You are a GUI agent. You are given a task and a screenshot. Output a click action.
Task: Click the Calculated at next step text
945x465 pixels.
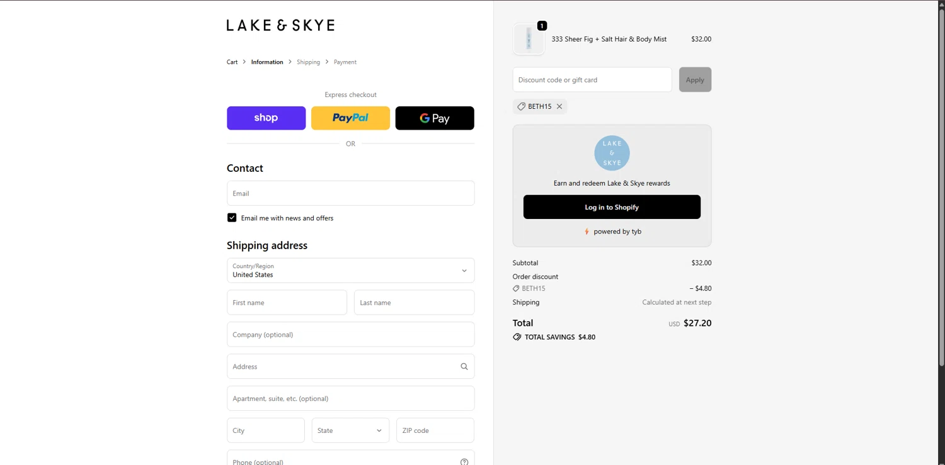(x=677, y=303)
